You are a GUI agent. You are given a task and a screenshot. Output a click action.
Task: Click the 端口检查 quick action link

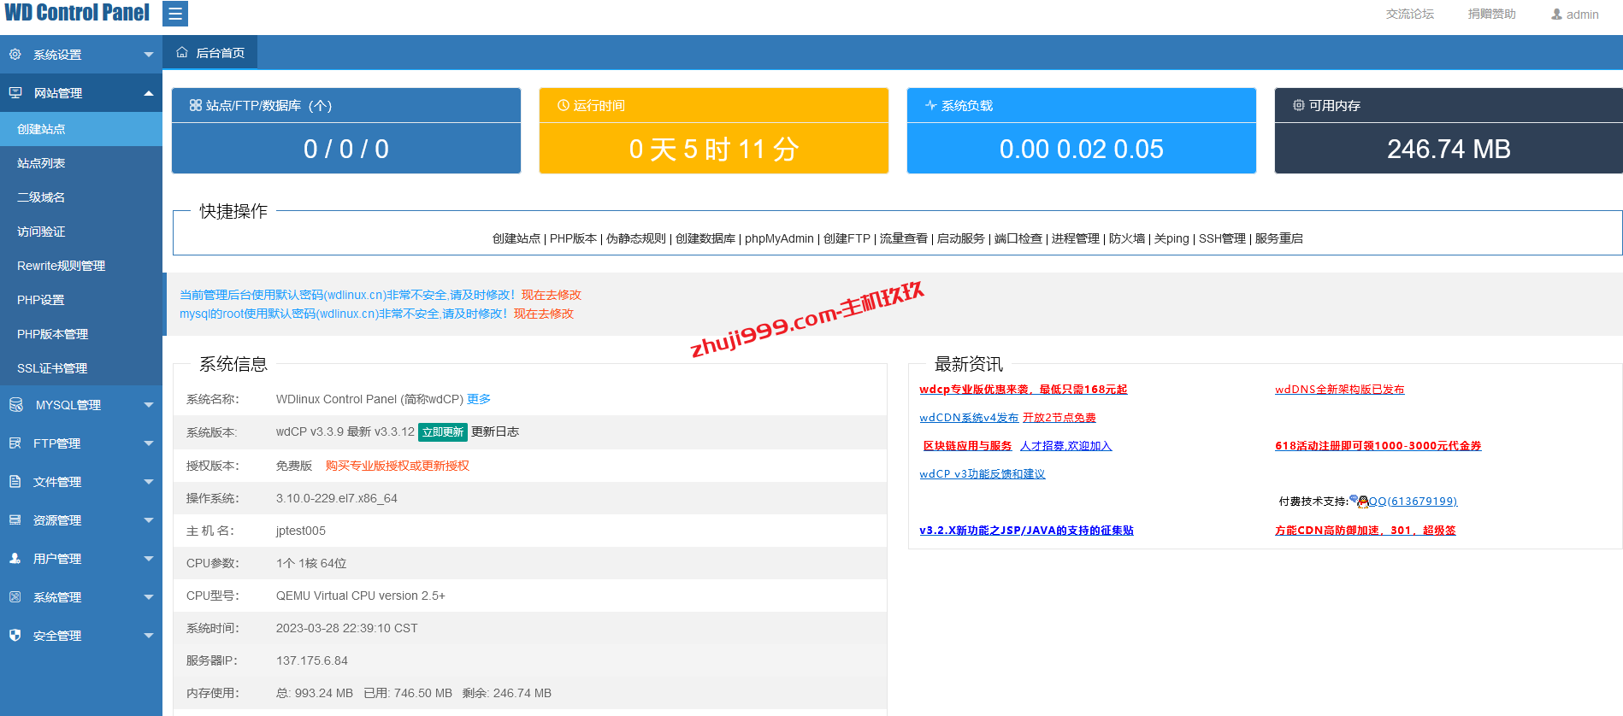click(1018, 238)
